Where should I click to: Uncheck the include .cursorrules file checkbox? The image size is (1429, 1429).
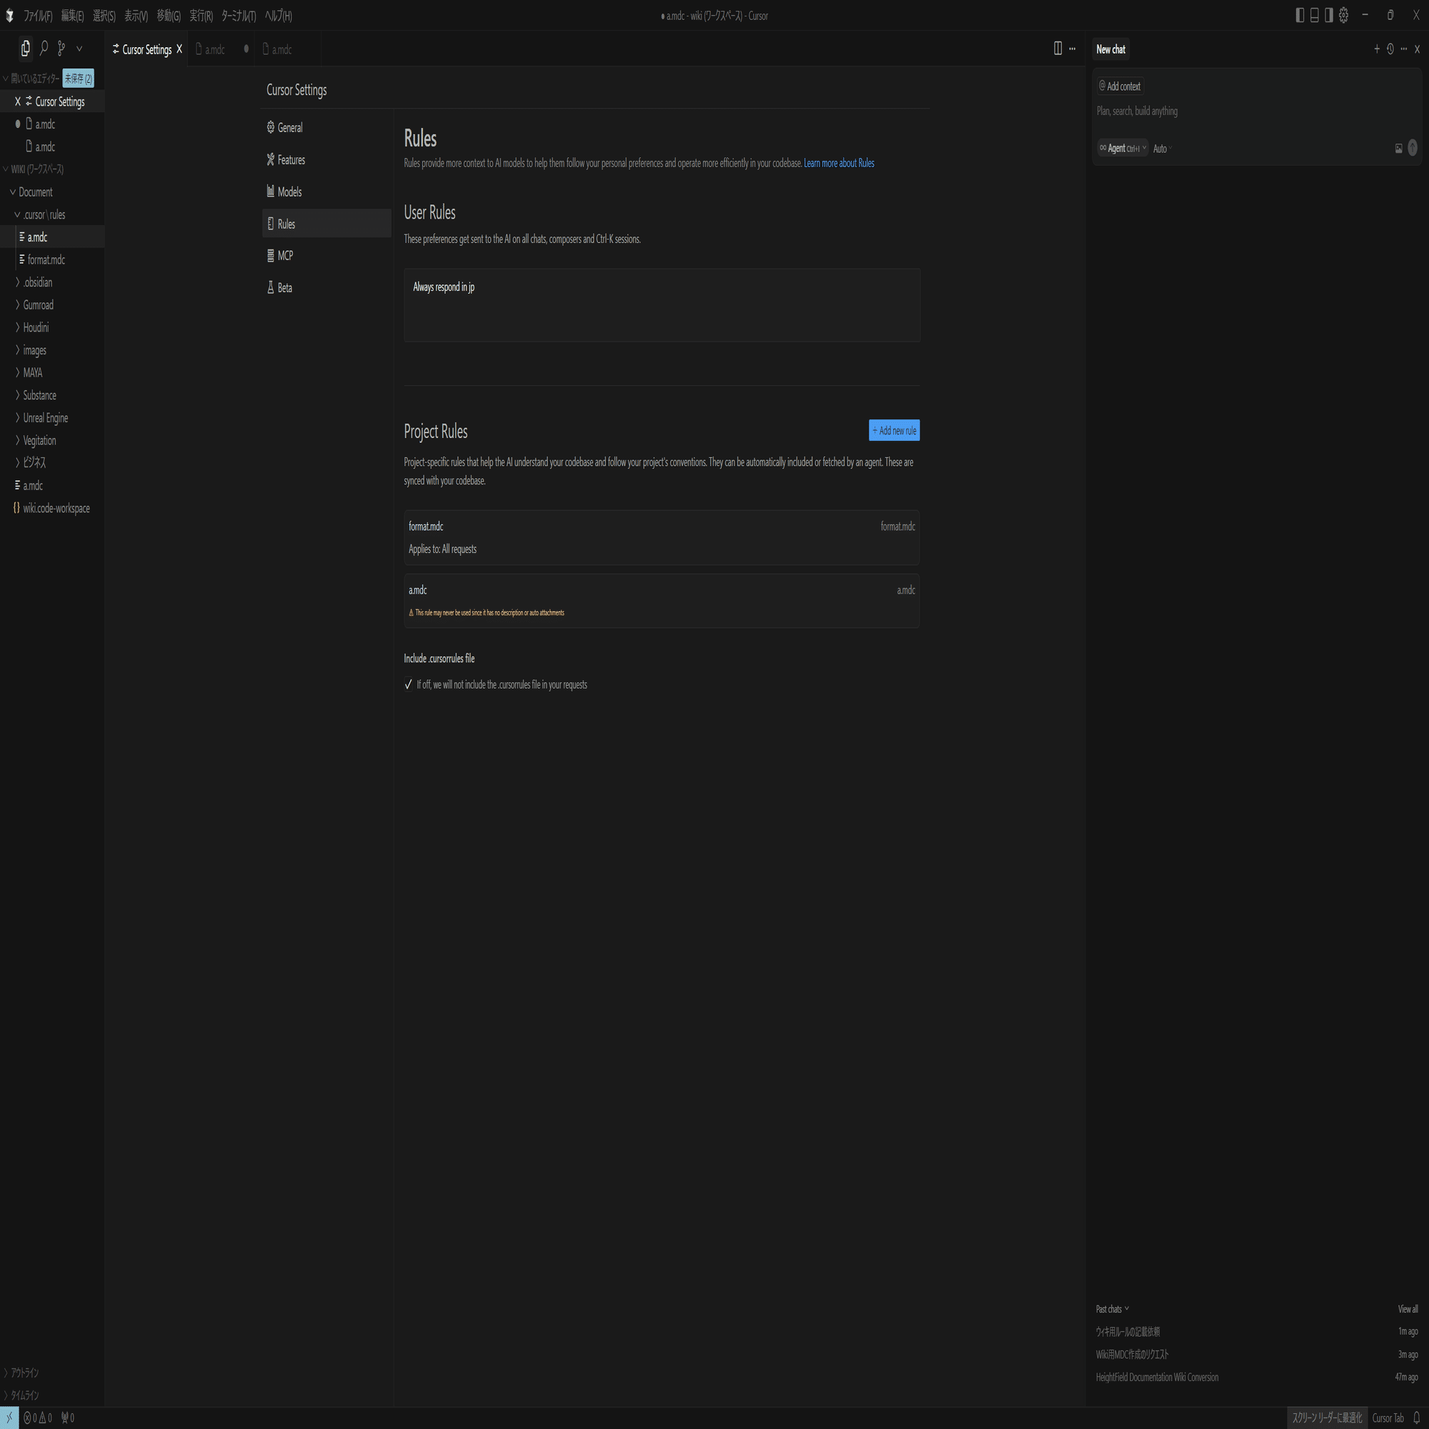(x=408, y=685)
